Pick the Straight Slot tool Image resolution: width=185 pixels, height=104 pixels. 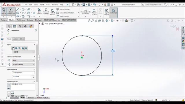18,16
